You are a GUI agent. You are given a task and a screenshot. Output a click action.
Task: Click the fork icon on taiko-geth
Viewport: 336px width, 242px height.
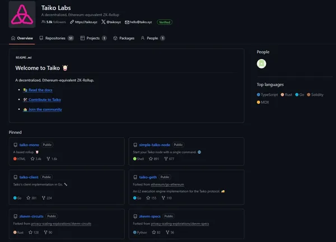pos(164,198)
